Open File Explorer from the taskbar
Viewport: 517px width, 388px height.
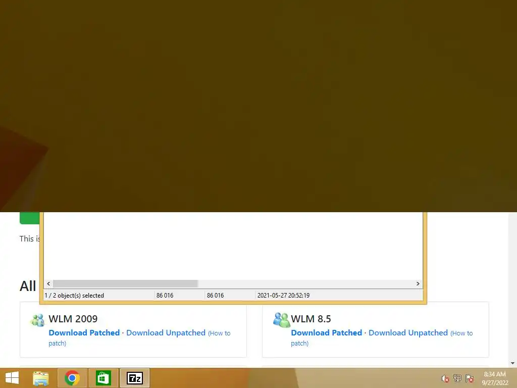tap(41, 378)
